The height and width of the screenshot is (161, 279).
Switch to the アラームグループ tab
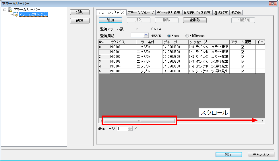click(x=141, y=13)
